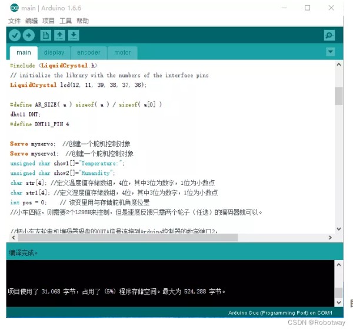Click the 'Servo myservo1;' line

tap(72, 154)
